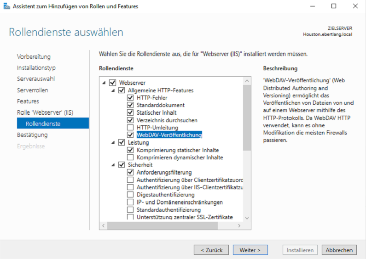Click the wizard icon in title bar
Image resolution: width=366 pixels, height=259 pixels.
click(6, 6)
